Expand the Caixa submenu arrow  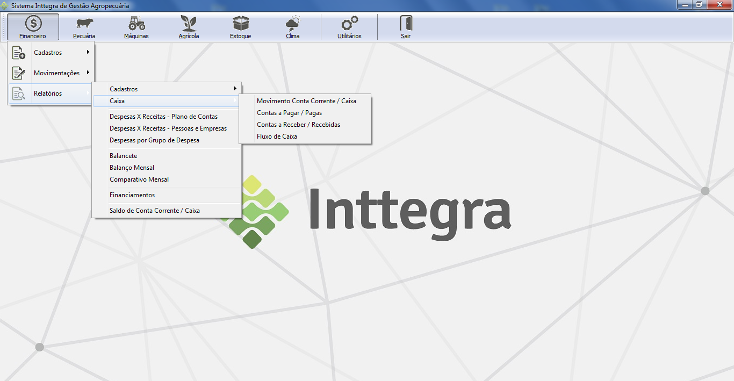235,100
